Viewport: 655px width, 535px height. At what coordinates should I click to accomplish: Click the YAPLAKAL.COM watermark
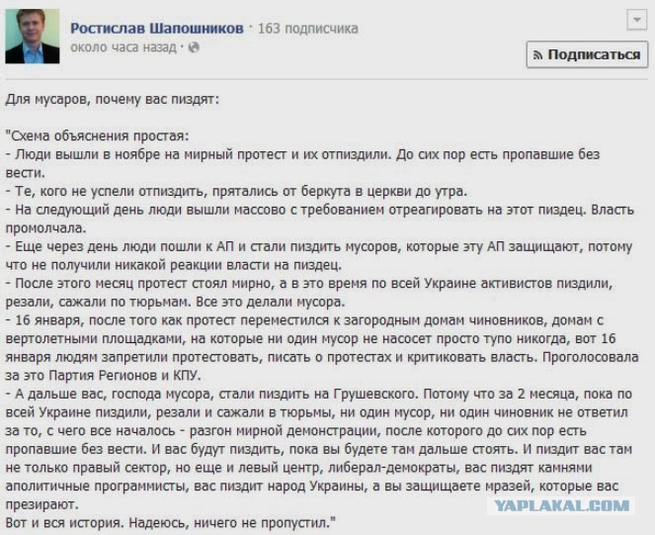tap(561, 505)
